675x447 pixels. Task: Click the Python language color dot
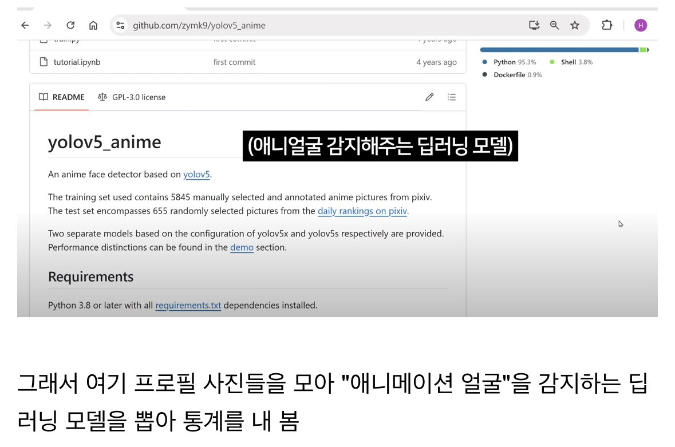pos(485,62)
